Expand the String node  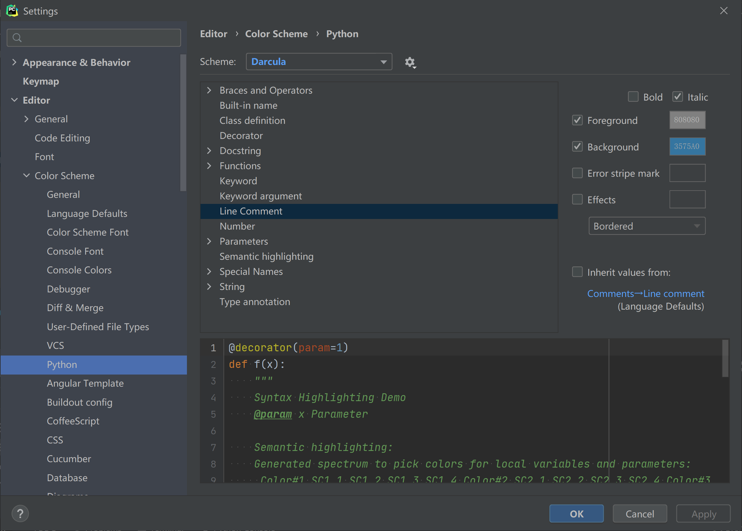click(x=209, y=286)
